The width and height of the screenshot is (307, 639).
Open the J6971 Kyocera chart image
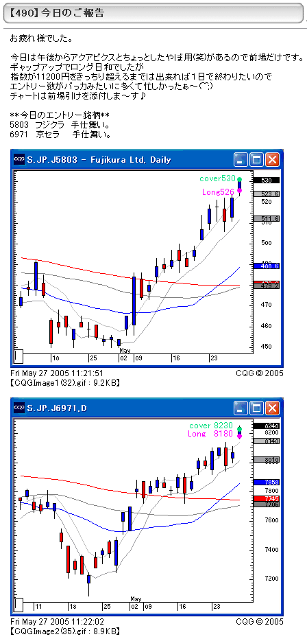tap(147, 507)
